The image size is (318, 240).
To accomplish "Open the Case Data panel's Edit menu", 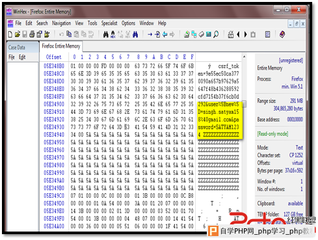I will pyautogui.click(x=22, y=57).
